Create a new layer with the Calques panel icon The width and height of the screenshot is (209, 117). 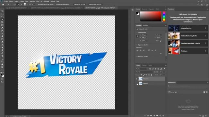coord(160,116)
